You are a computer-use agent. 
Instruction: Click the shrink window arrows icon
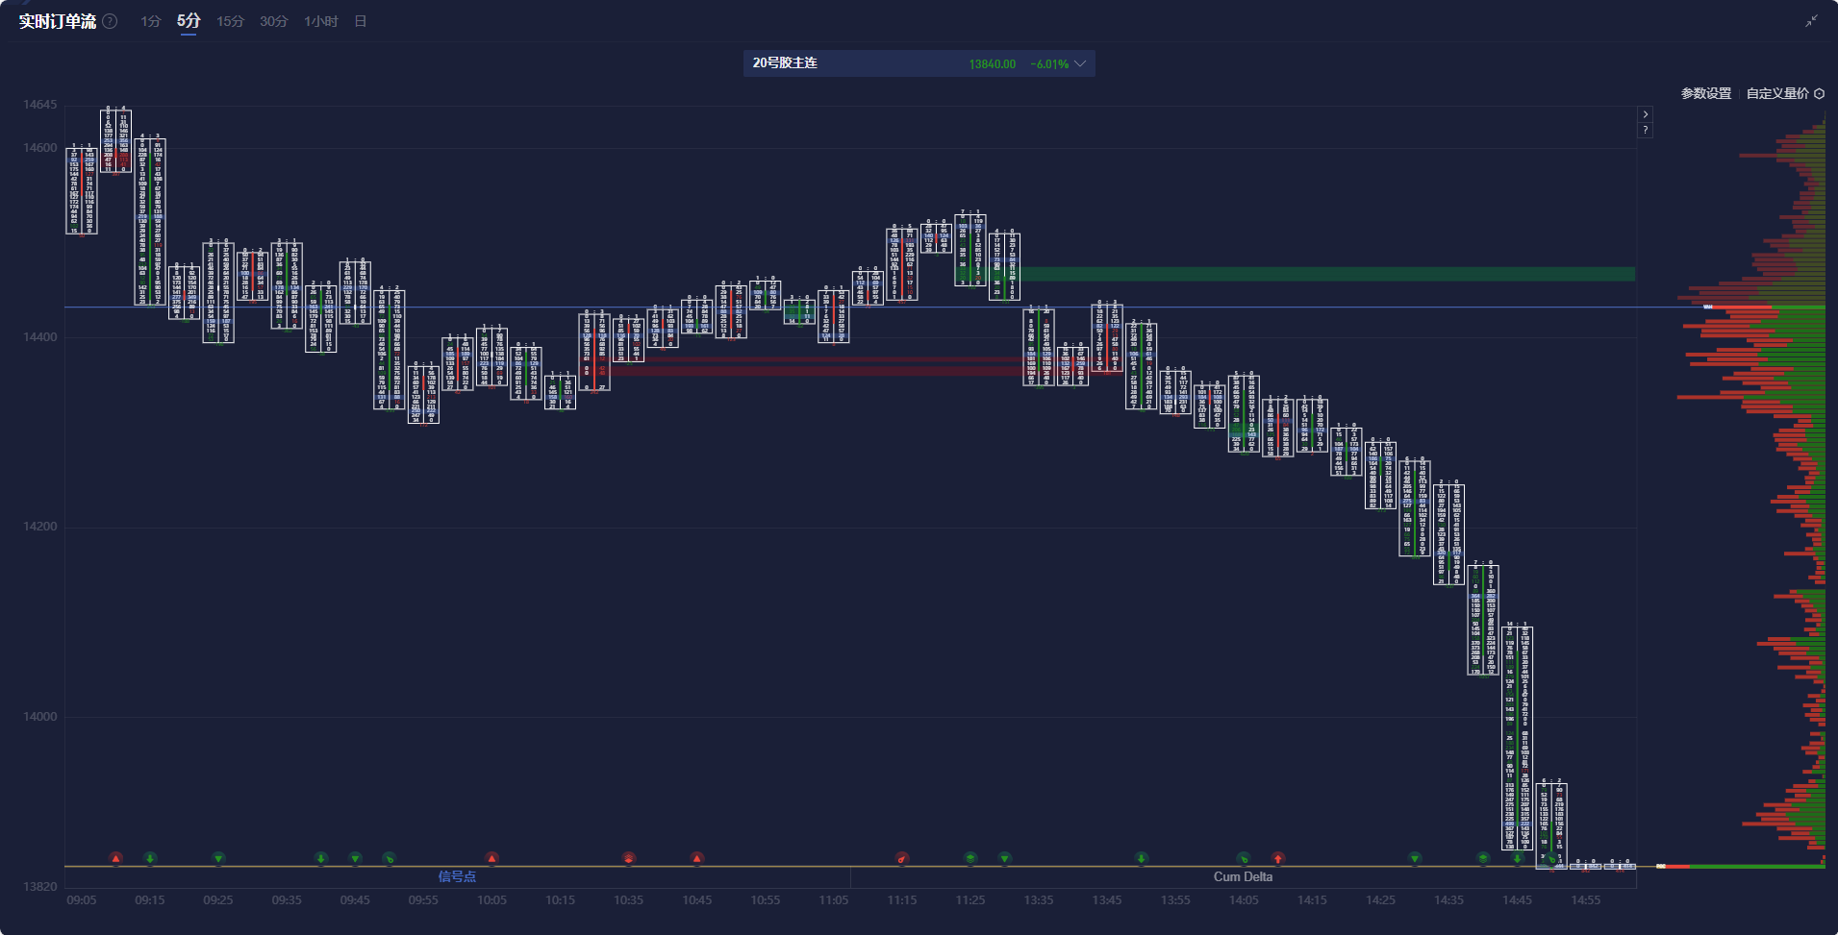(1811, 20)
